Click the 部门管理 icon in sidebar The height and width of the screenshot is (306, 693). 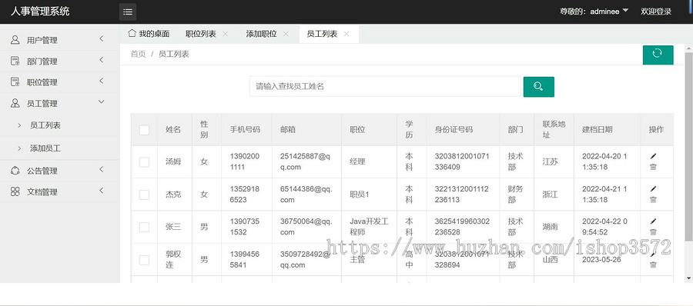tap(15, 61)
